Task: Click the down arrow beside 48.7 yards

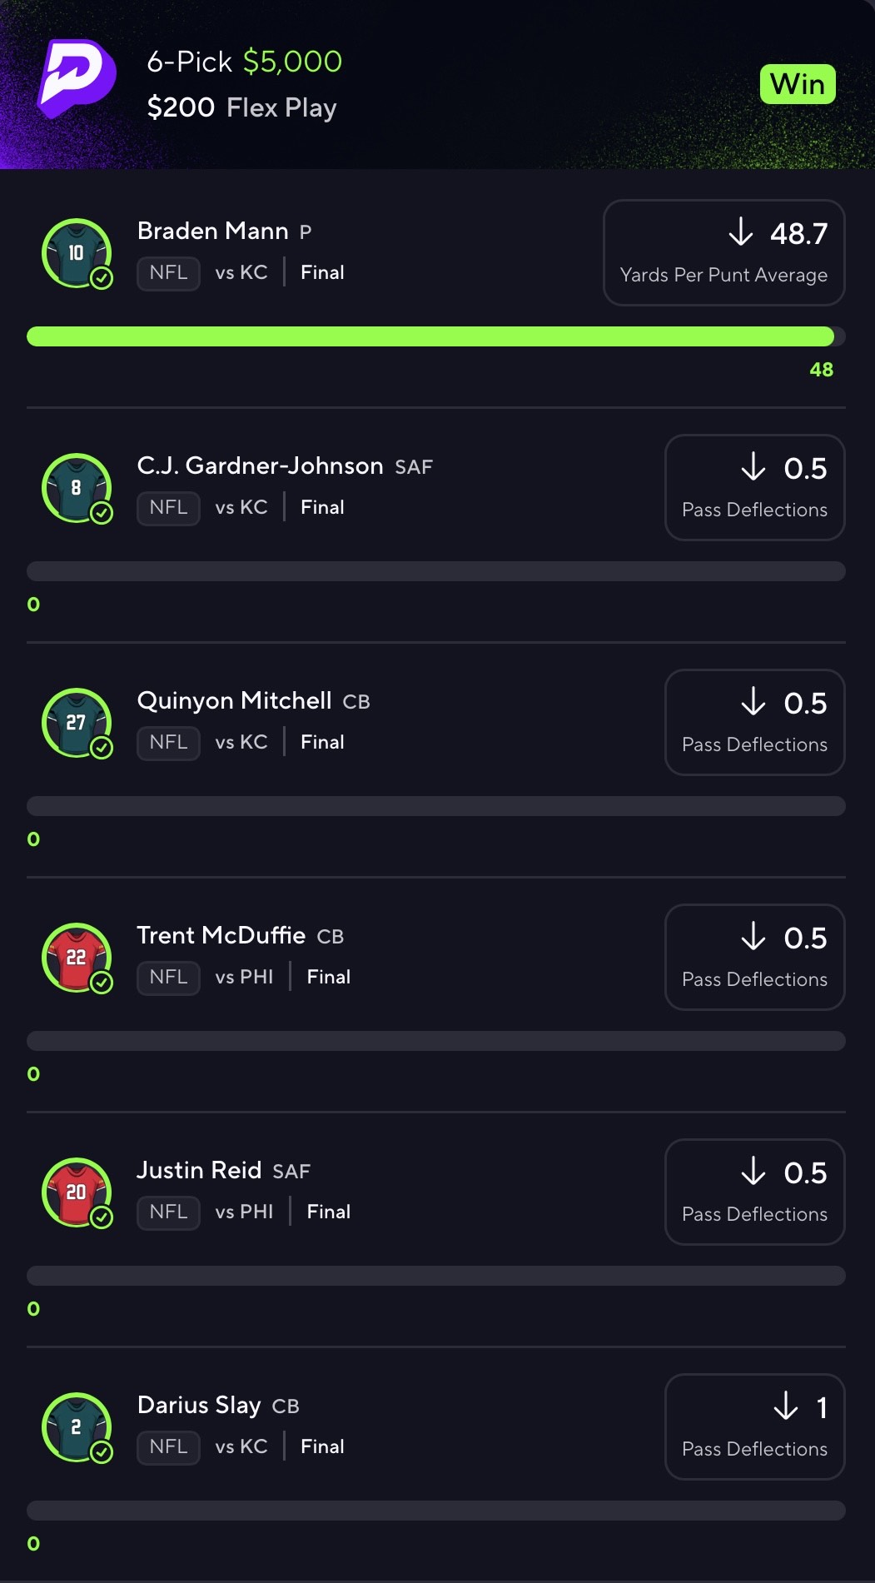Action: (x=741, y=232)
